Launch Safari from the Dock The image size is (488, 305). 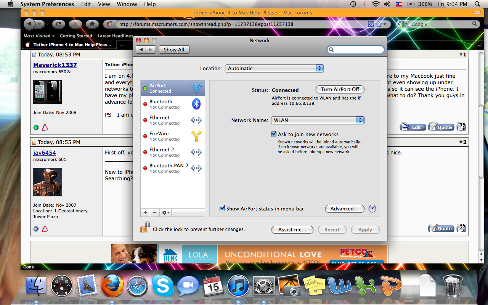coord(137,286)
